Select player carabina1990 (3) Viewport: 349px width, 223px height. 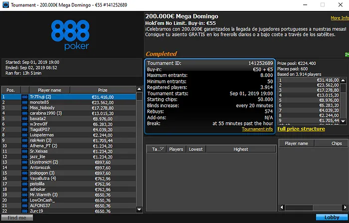click(69, 113)
